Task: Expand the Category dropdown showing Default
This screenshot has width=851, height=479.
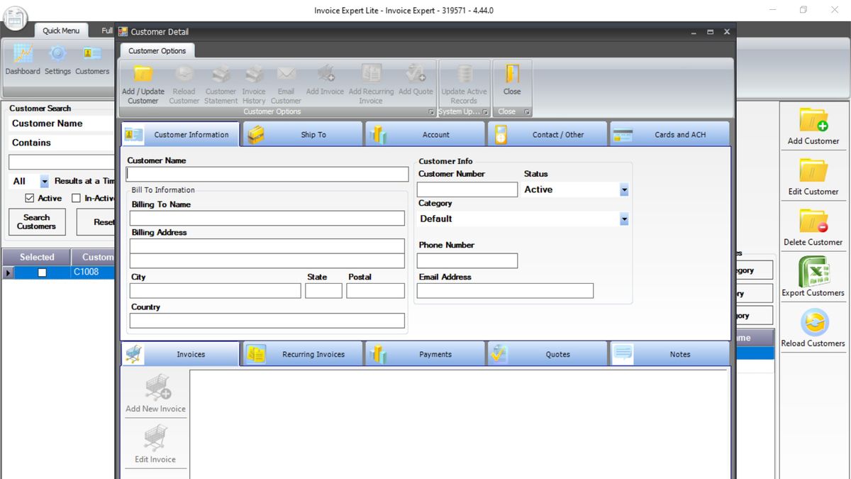Action: (623, 219)
